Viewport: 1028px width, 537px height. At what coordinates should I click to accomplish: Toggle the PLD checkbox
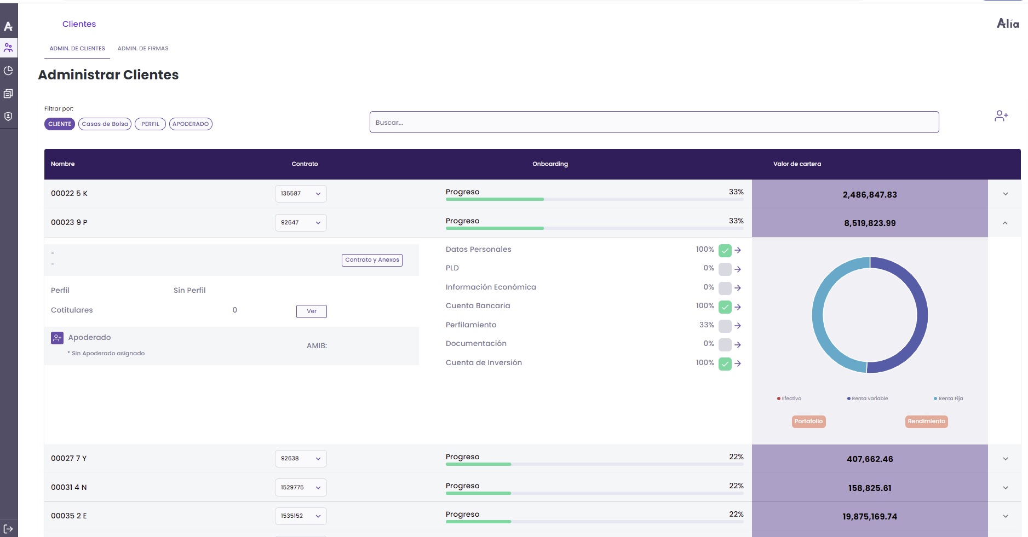coord(725,269)
